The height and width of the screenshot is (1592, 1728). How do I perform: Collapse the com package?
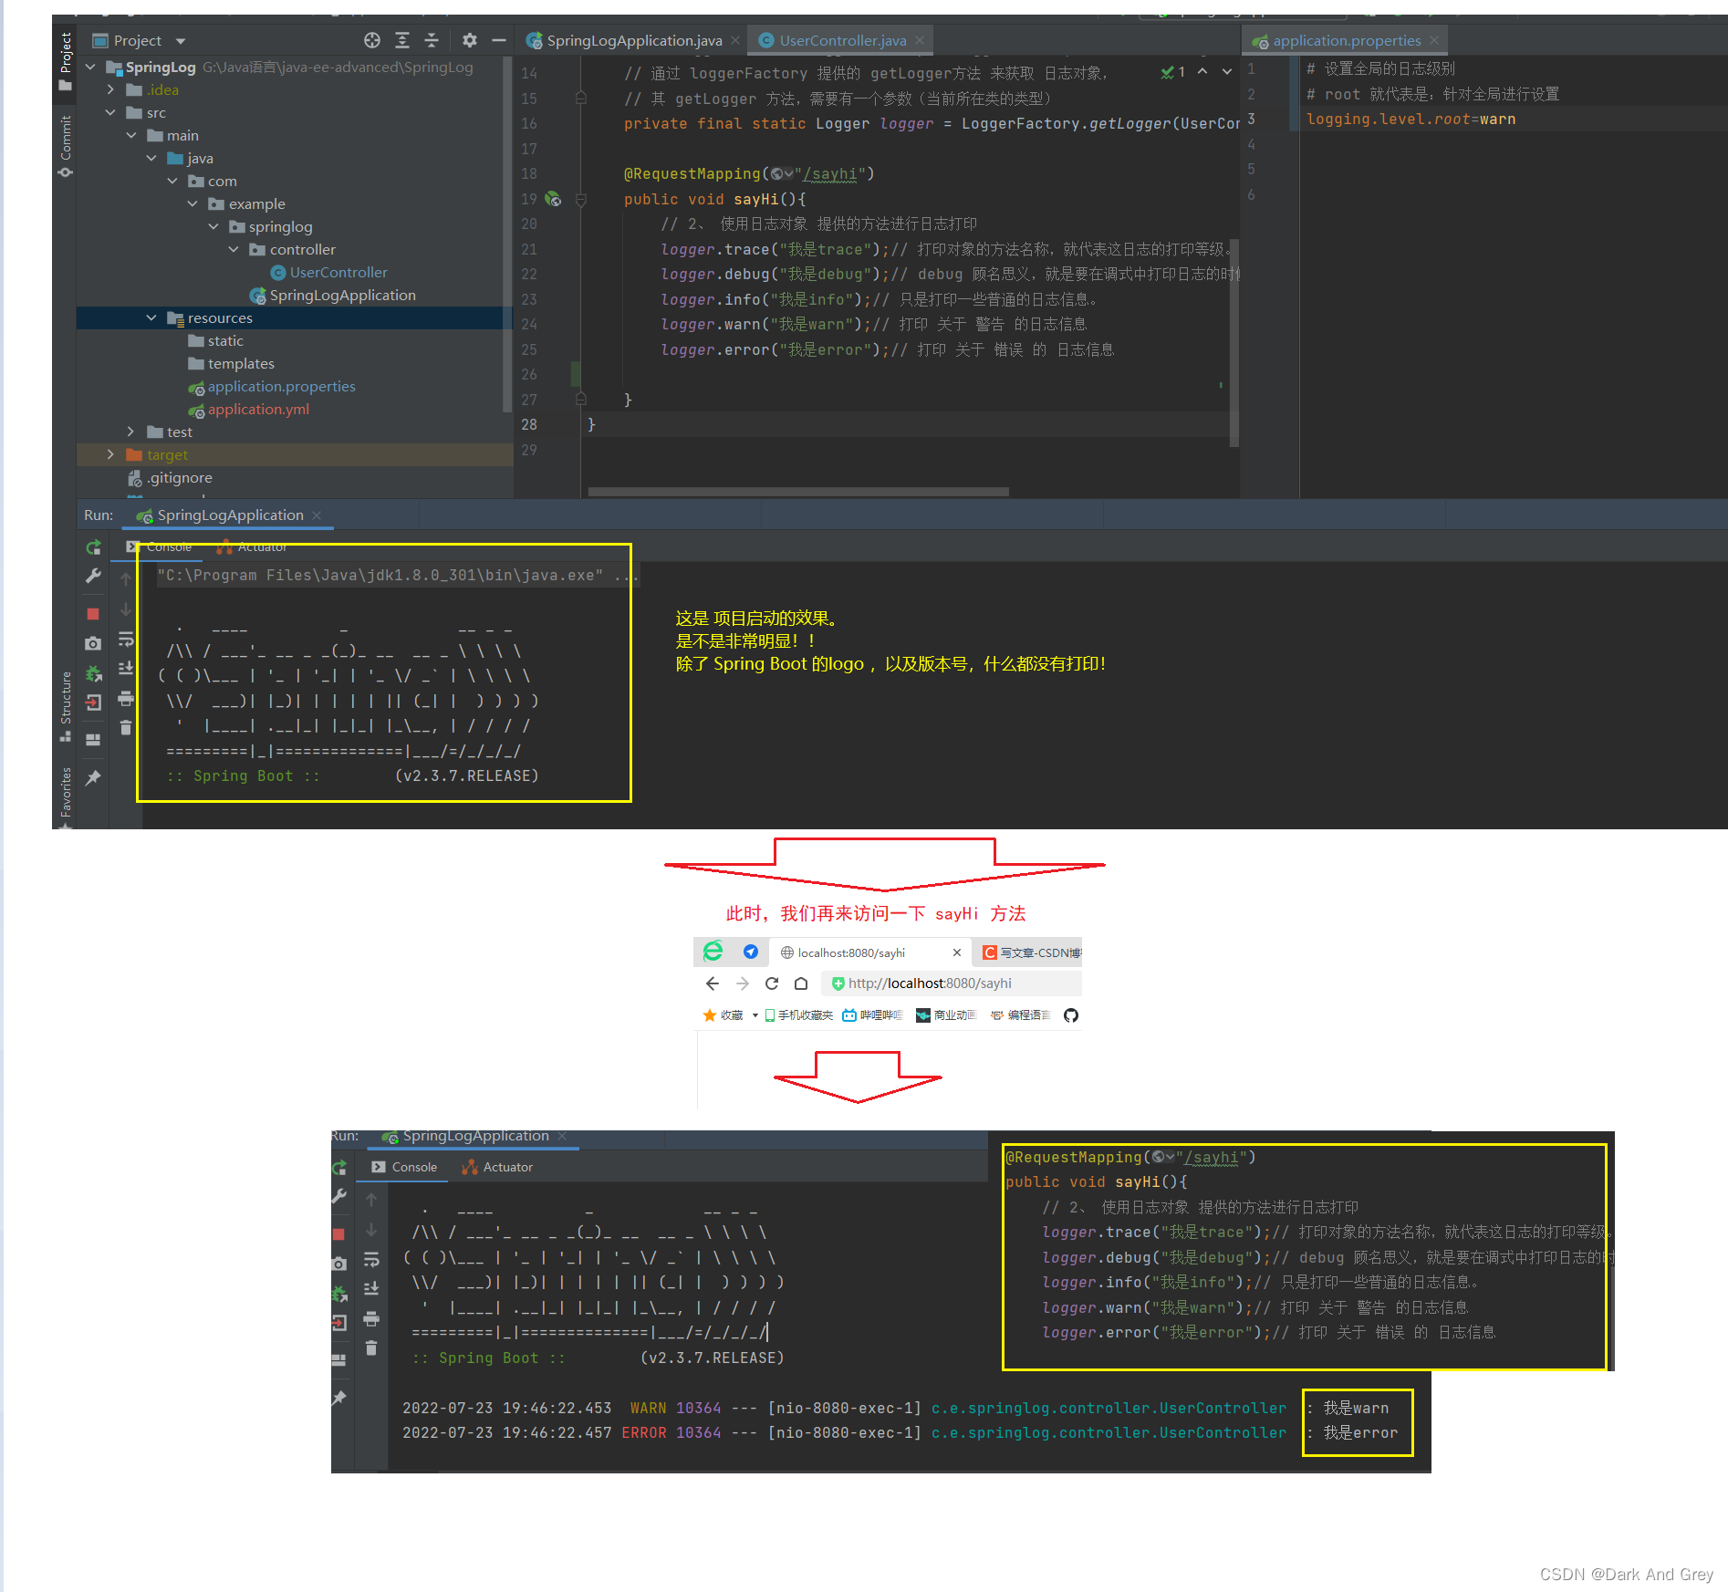point(172,181)
